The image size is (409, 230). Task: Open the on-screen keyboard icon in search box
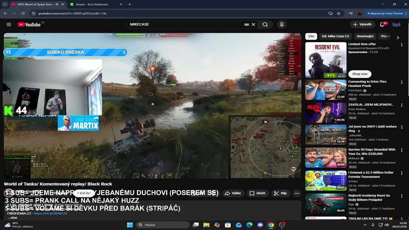coord(247,25)
